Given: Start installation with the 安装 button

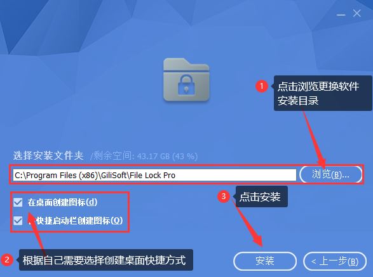Looking at the screenshot, I should coord(265,261).
